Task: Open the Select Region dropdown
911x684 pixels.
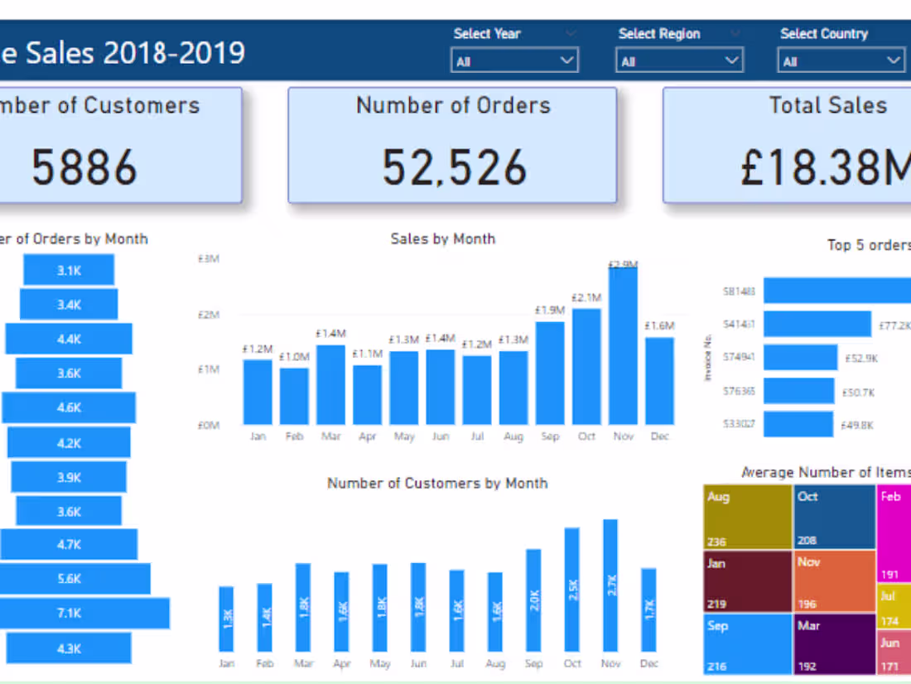Action: [678, 60]
